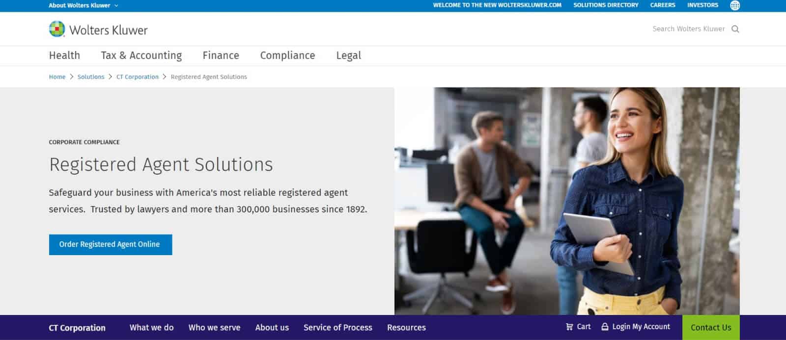Image resolution: width=786 pixels, height=340 pixels.
Task: Open the language globe icon
Action: point(735,5)
